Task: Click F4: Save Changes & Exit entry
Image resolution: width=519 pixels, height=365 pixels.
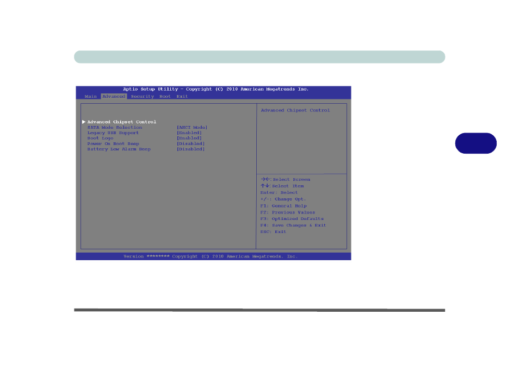Action: 293,225
